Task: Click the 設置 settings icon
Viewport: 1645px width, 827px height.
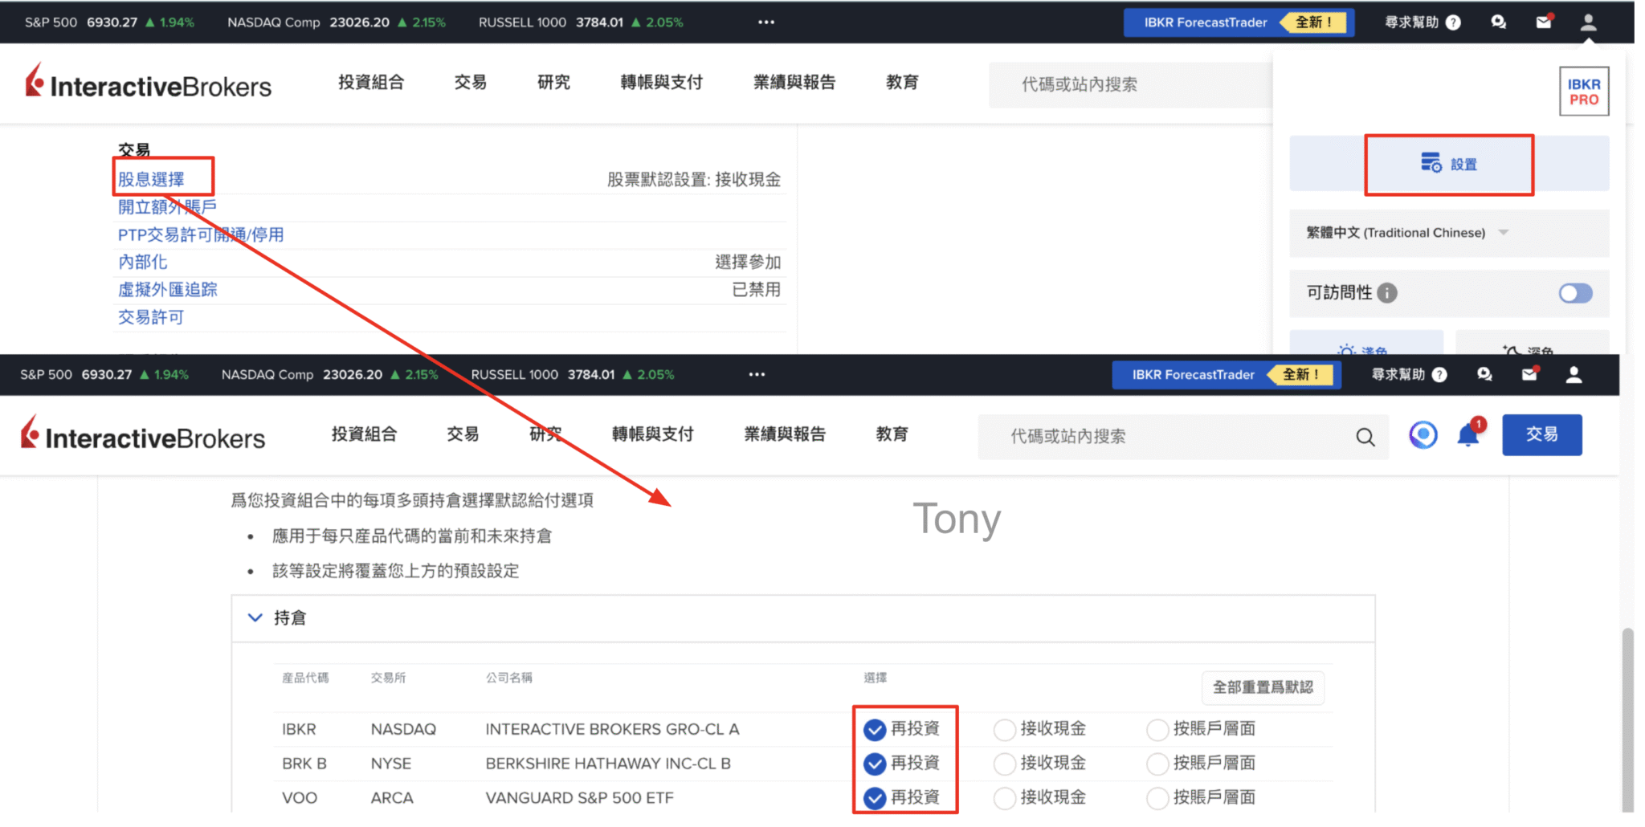Action: click(x=1431, y=163)
